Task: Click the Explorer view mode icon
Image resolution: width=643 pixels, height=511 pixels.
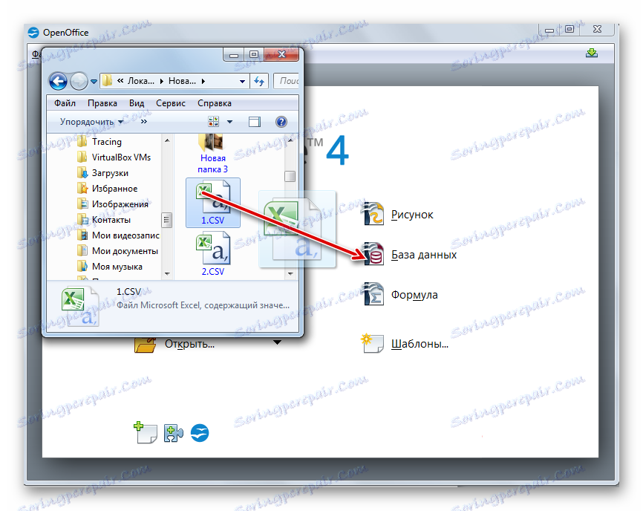Action: point(214,121)
